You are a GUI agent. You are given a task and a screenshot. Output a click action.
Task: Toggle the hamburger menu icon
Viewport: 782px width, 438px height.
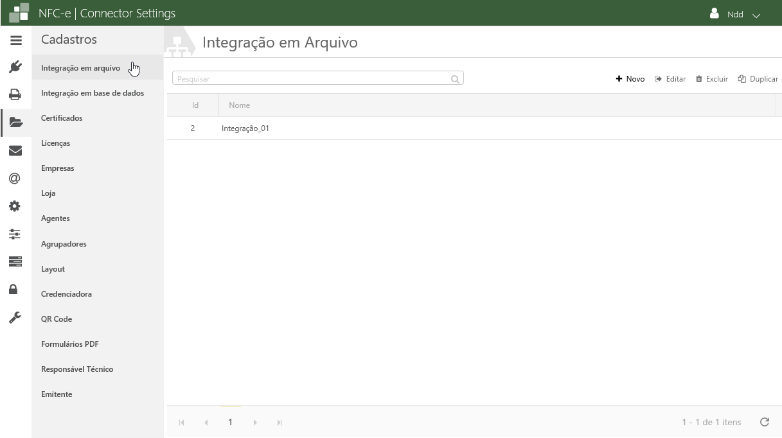pos(15,40)
